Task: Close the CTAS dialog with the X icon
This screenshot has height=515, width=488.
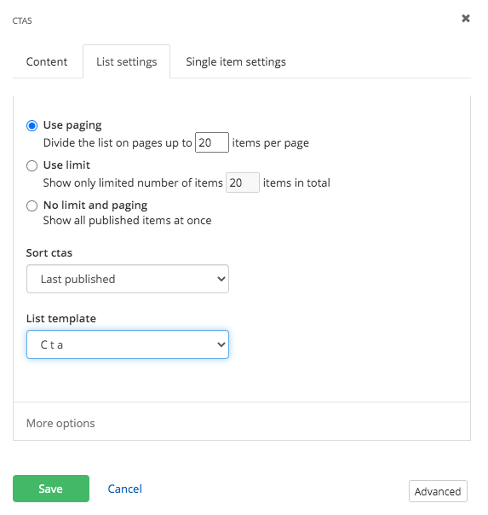Action: (465, 19)
